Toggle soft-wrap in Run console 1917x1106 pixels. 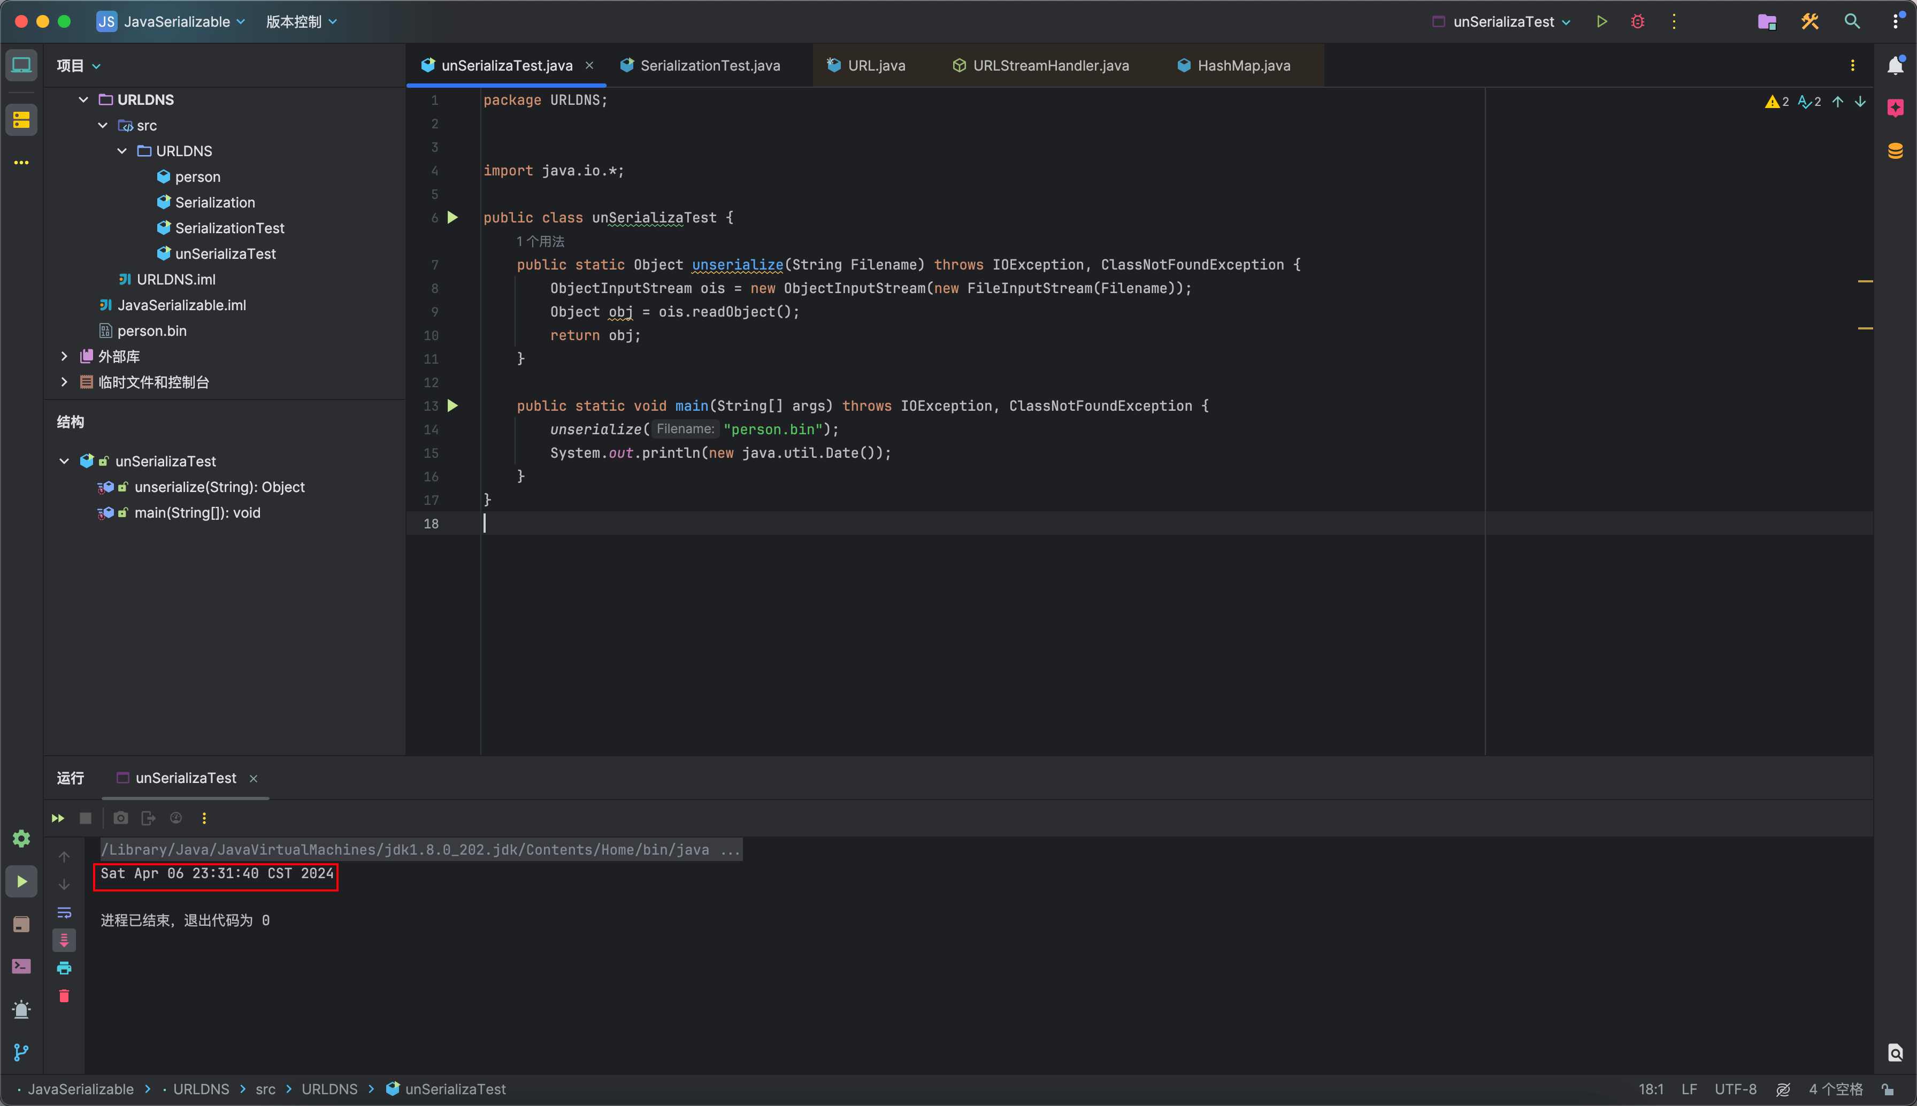[x=64, y=912]
